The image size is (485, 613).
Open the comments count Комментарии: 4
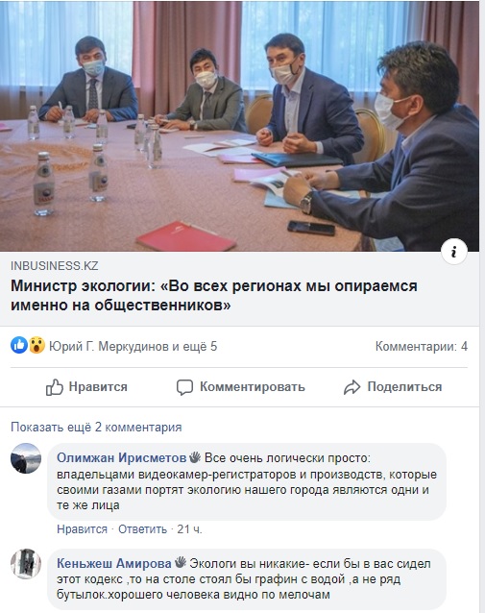click(422, 347)
